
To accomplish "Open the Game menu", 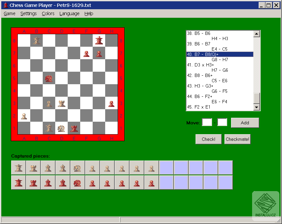I will [9, 13].
